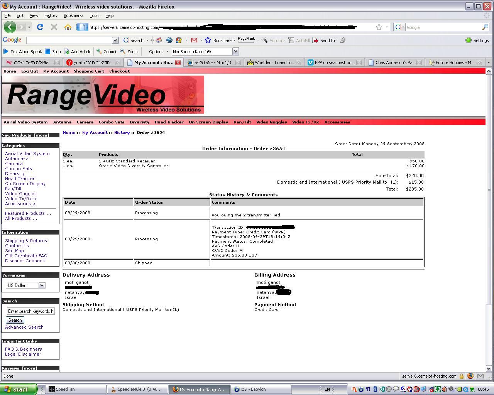Go to the browser home page icon
This screenshot has height=395, width=494.
tap(68, 27)
